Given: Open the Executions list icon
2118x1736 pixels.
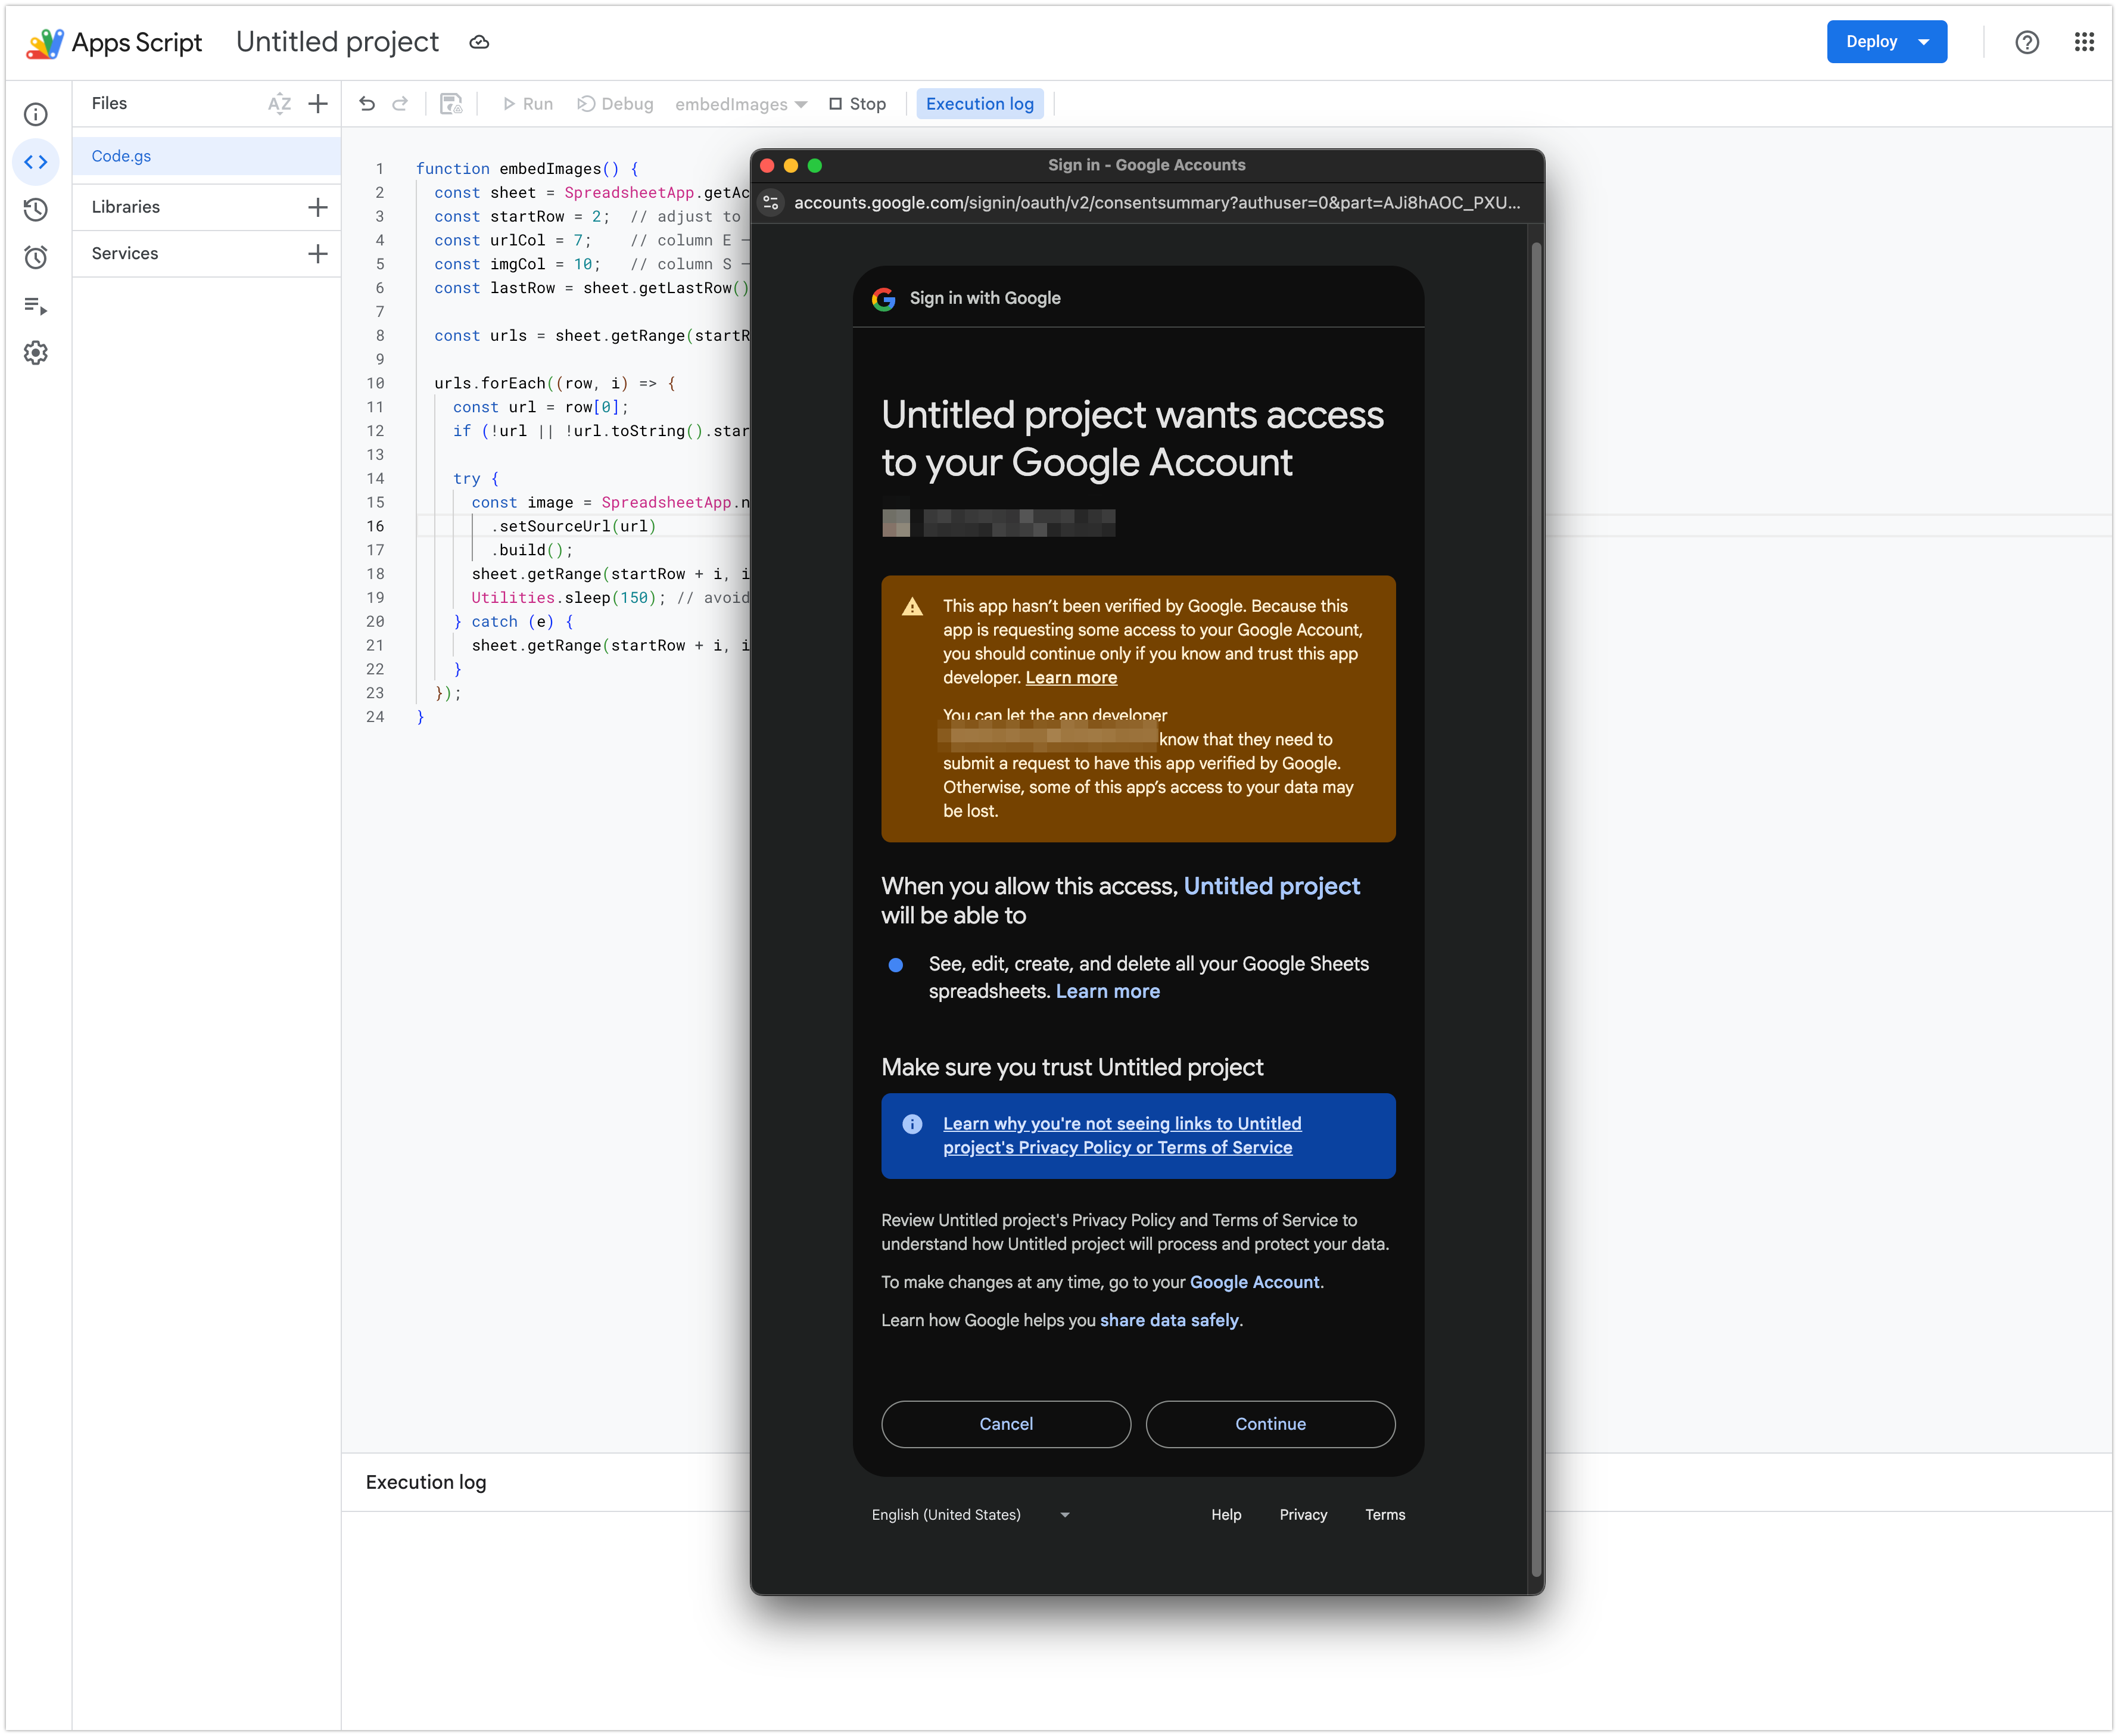Looking at the screenshot, I should (x=36, y=306).
